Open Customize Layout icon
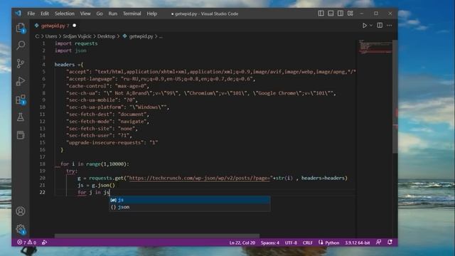The width and height of the screenshot is (455, 256). coord(350,14)
